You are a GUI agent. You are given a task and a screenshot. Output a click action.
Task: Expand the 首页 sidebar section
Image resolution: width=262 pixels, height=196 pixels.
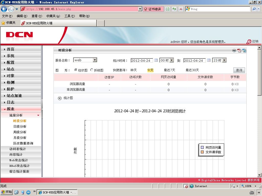click(x=21, y=49)
